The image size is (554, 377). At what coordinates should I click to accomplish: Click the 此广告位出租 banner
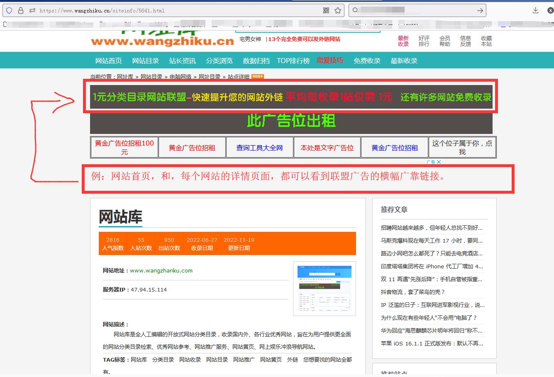tap(291, 121)
